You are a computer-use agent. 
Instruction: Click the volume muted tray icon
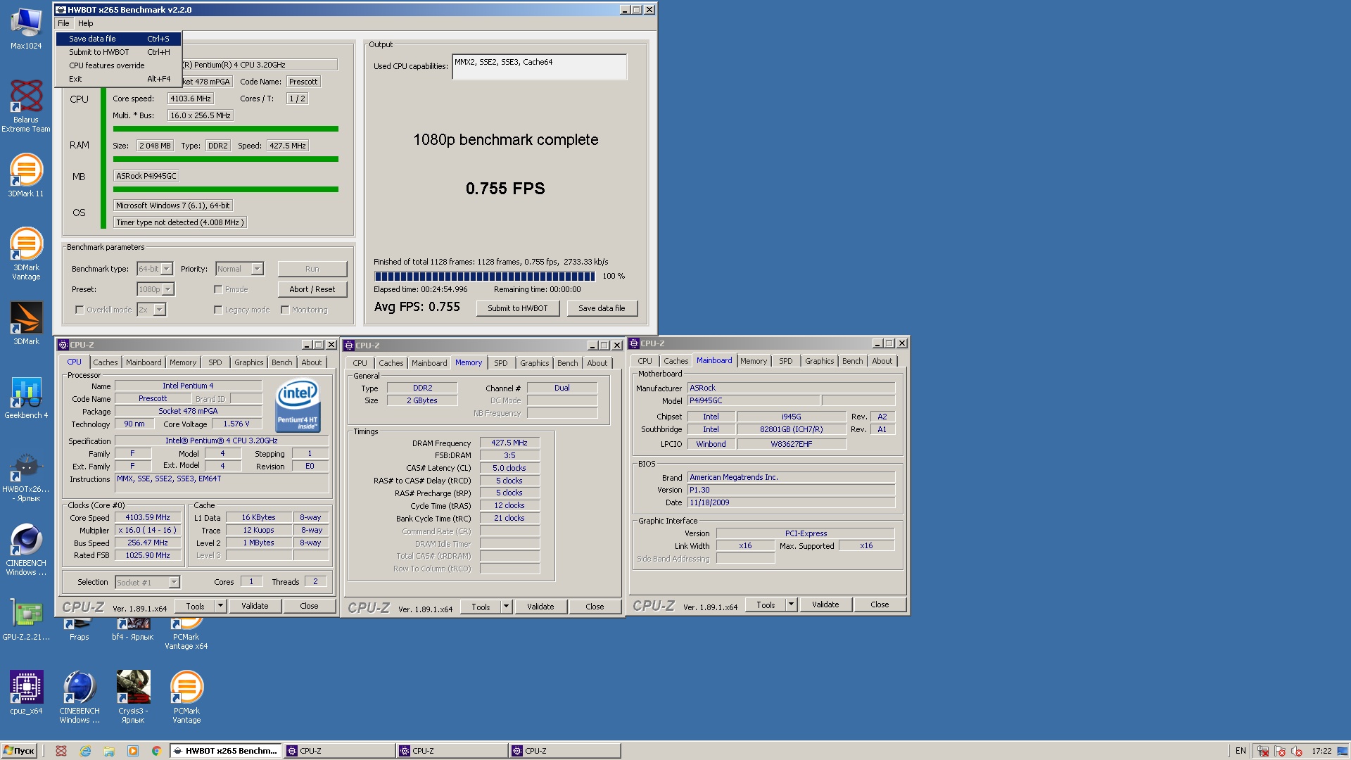pos(1297,751)
